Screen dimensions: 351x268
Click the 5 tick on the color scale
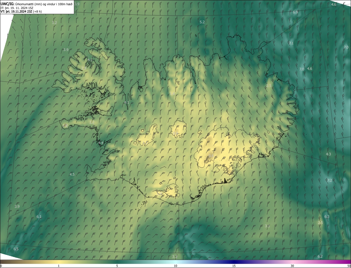[x=117, y=266]
